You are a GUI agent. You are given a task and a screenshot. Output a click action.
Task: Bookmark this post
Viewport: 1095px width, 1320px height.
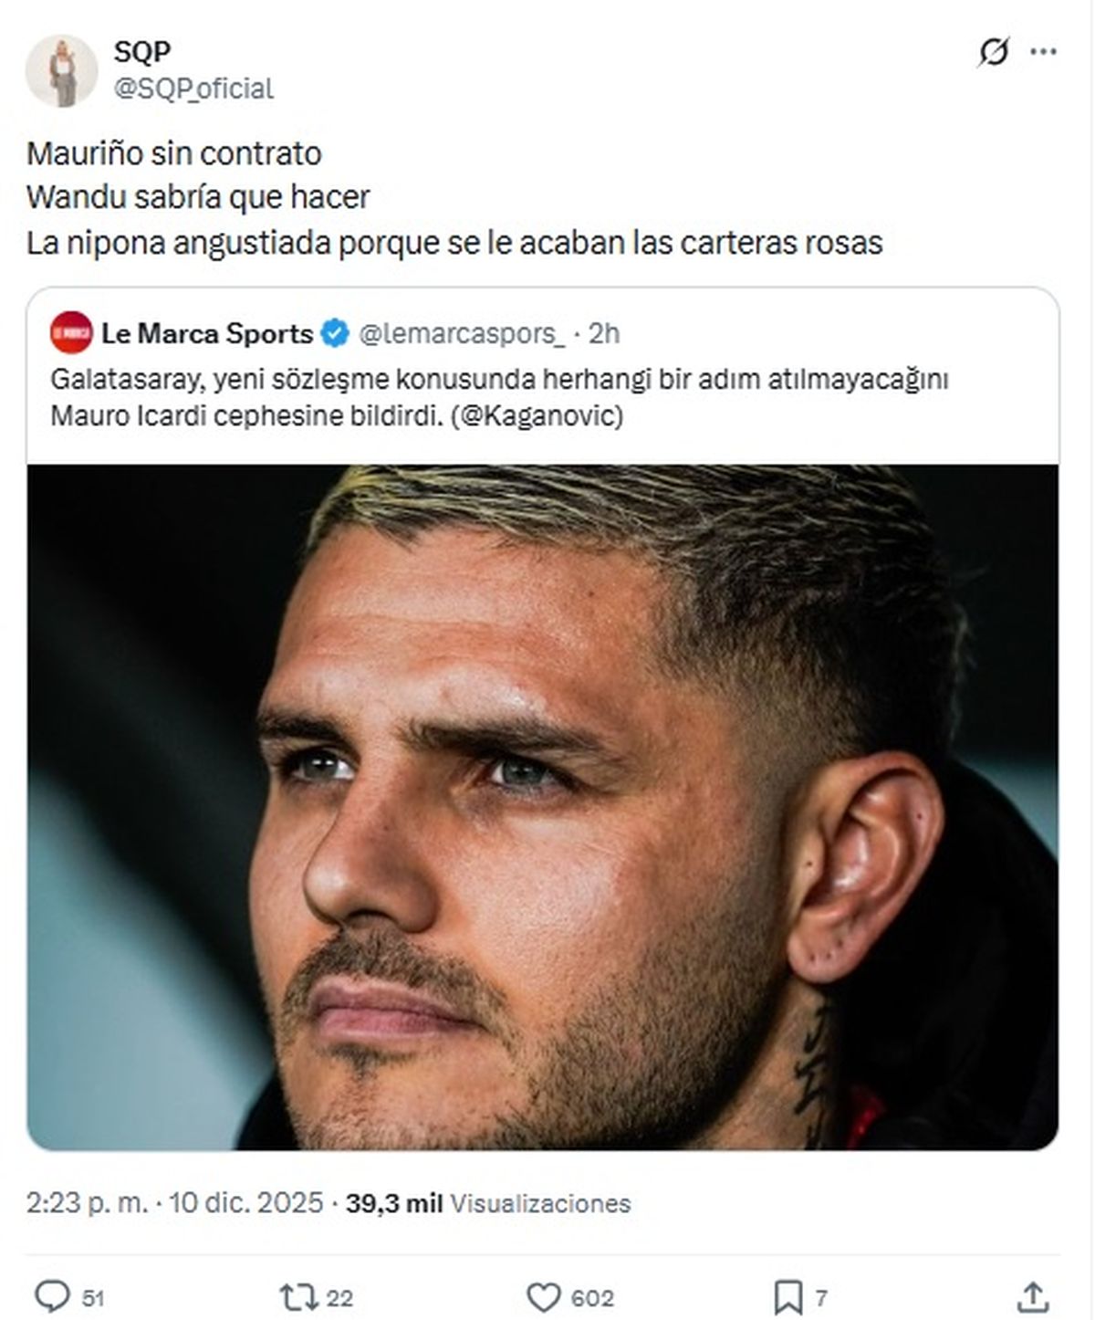point(787,1296)
